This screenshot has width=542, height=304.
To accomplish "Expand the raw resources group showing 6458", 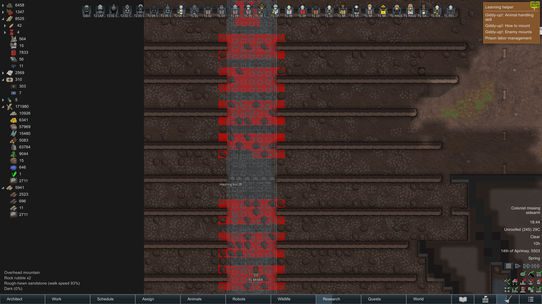I will point(3,5).
